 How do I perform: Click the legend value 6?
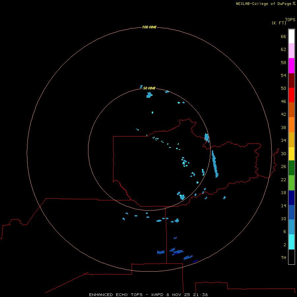(x=284, y=231)
